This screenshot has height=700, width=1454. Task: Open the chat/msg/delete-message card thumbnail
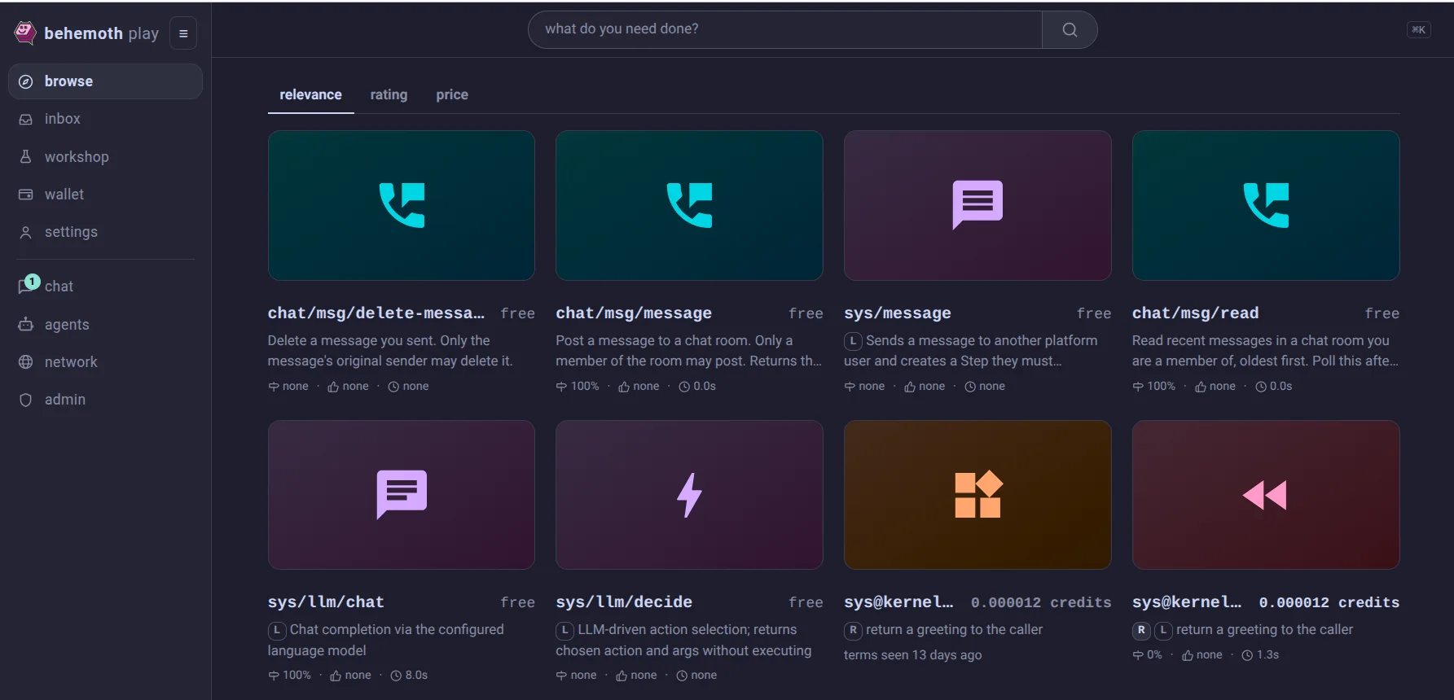point(402,205)
